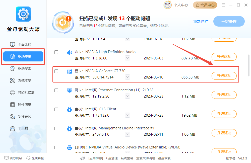Open the 官方网站 link
Viewport: 251px width, 163px height.
[x=13, y=158]
